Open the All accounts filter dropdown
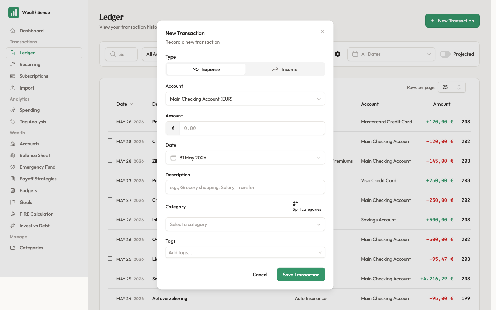Image resolution: width=496 pixels, height=310 pixels. [x=150, y=54]
